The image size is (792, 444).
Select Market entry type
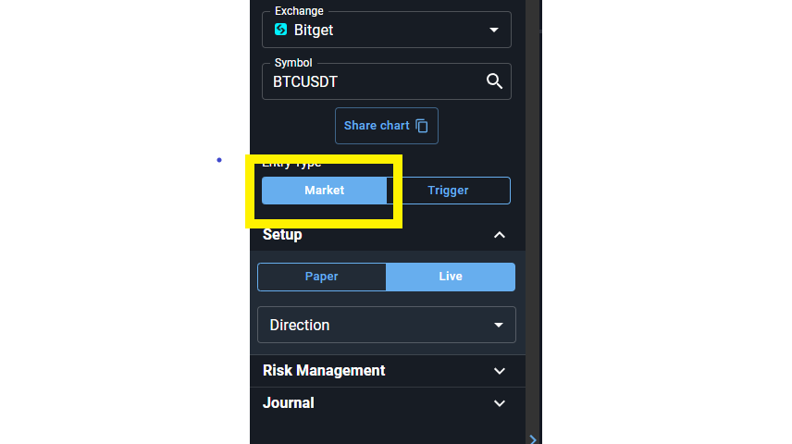click(324, 191)
